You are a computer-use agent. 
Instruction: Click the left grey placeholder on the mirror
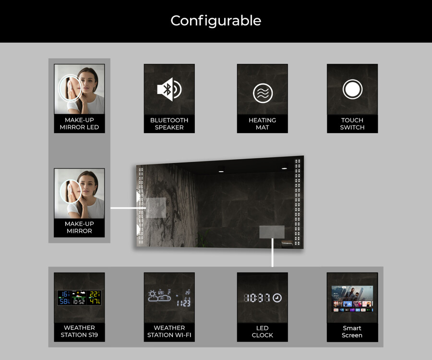point(156,208)
